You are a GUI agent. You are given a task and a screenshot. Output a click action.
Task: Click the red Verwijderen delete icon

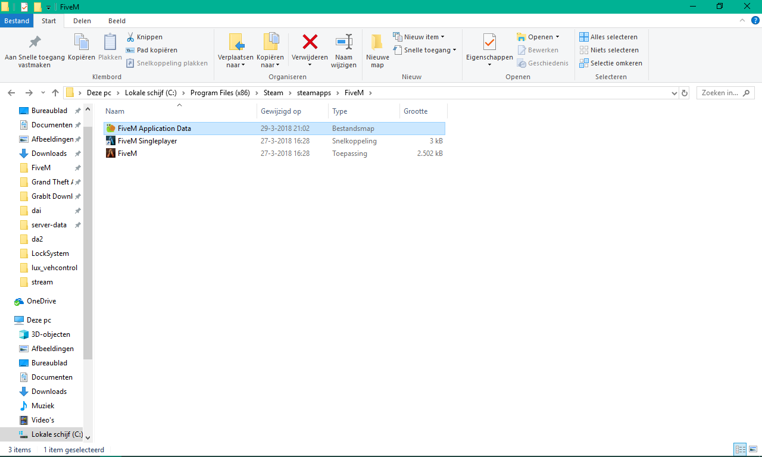[310, 42]
